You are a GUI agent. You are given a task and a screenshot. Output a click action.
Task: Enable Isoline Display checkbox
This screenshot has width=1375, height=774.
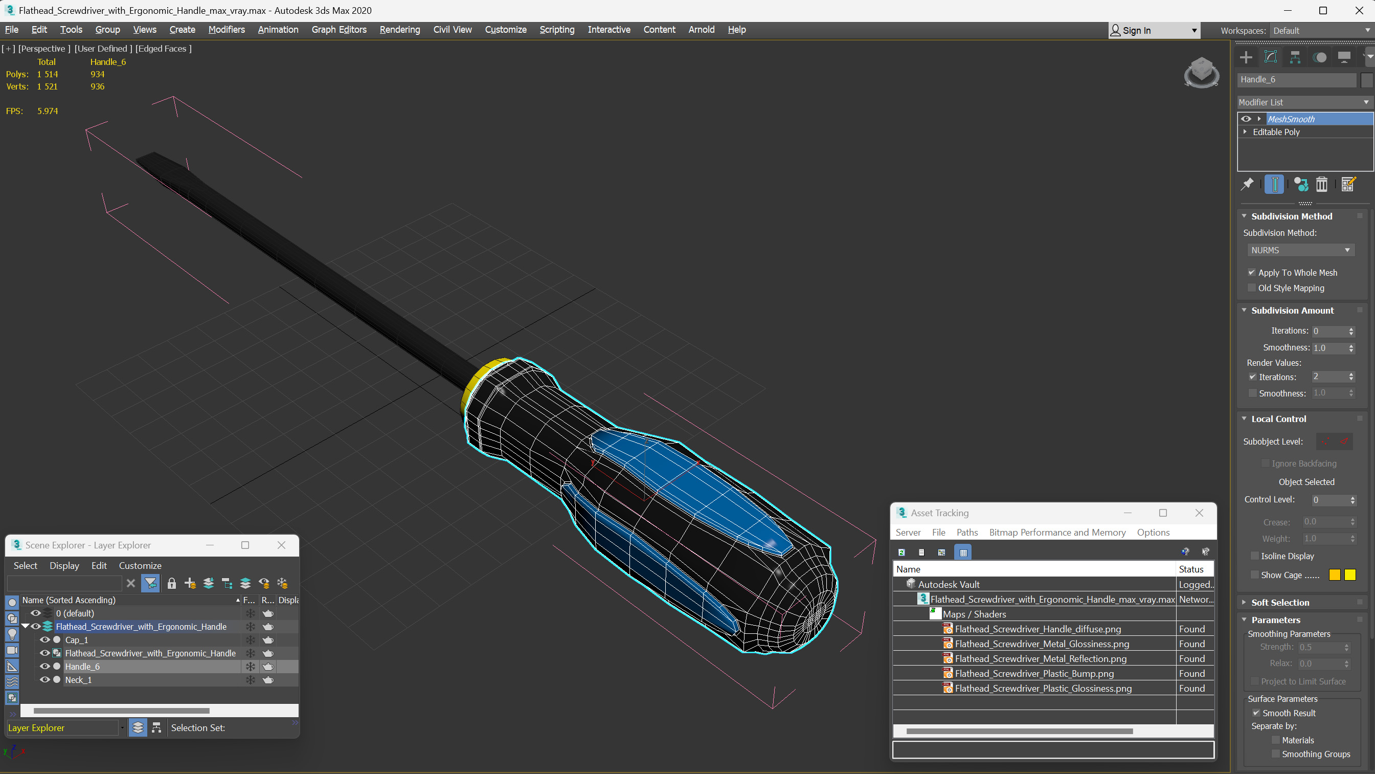1255,556
